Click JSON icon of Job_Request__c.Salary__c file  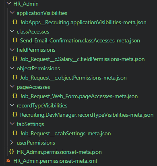(x=15, y=59)
